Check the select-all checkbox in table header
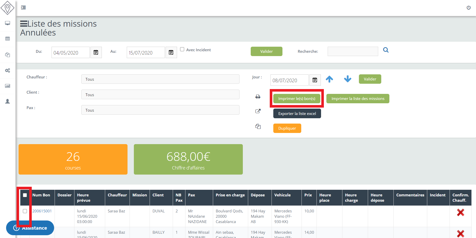 point(25,195)
